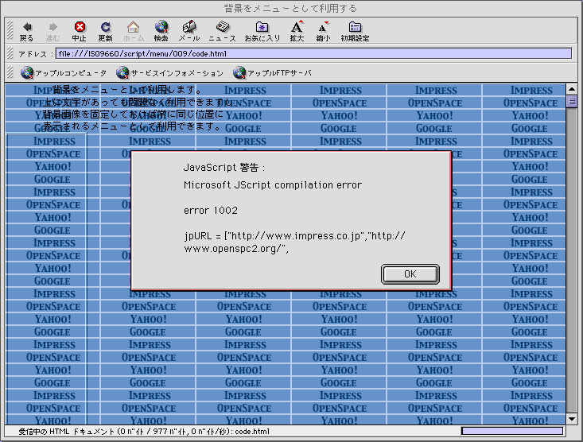Click the vertical scrollbar thumb

[572, 101]
